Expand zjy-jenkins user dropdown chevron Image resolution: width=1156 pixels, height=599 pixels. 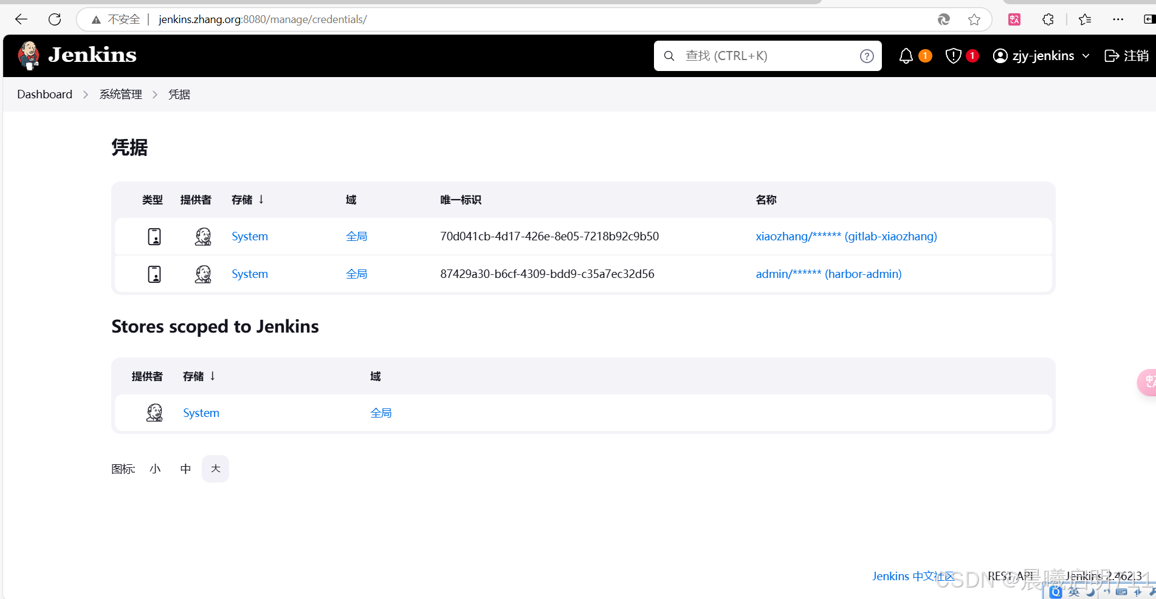pos(1085,56)
